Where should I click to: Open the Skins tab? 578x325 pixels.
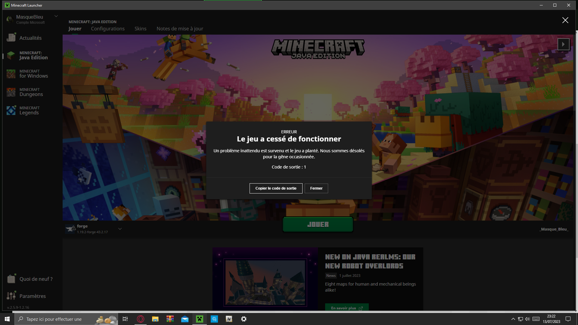point(140,29)
